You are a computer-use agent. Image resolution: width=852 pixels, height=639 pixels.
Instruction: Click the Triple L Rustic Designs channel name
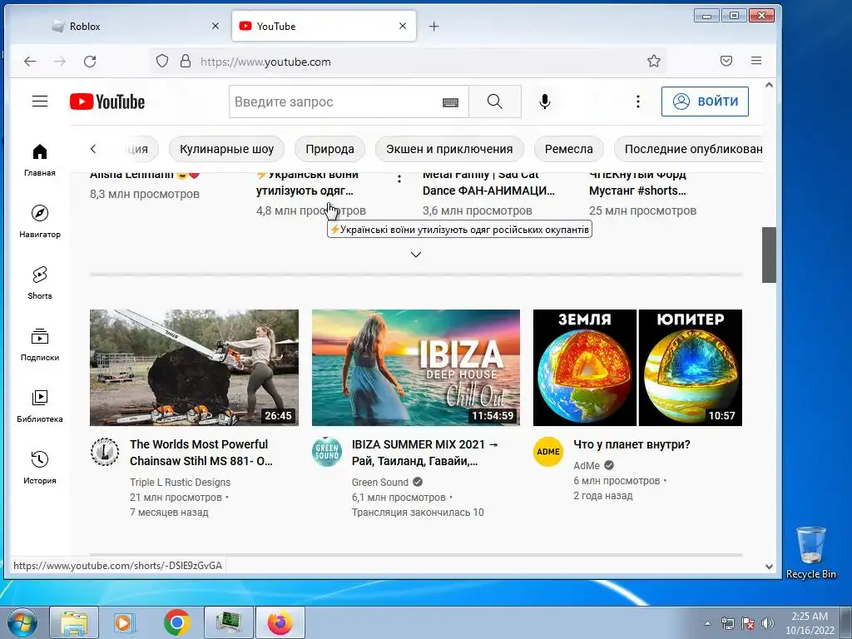point(180,482)
